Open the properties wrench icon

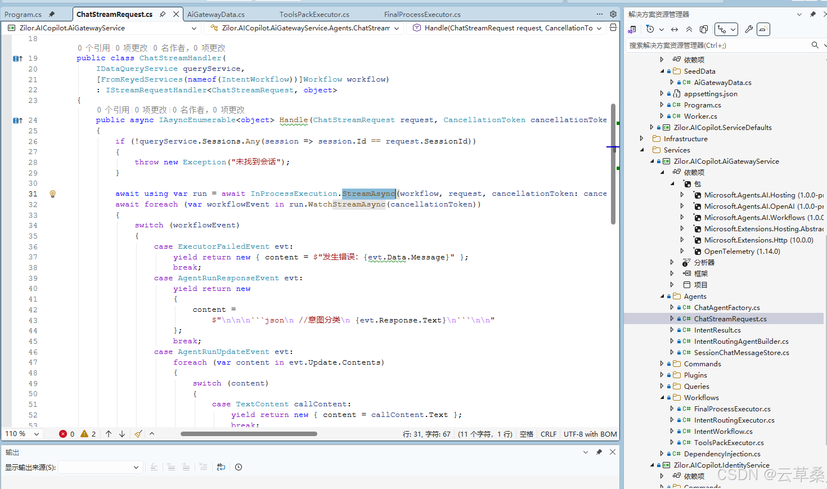749,29
